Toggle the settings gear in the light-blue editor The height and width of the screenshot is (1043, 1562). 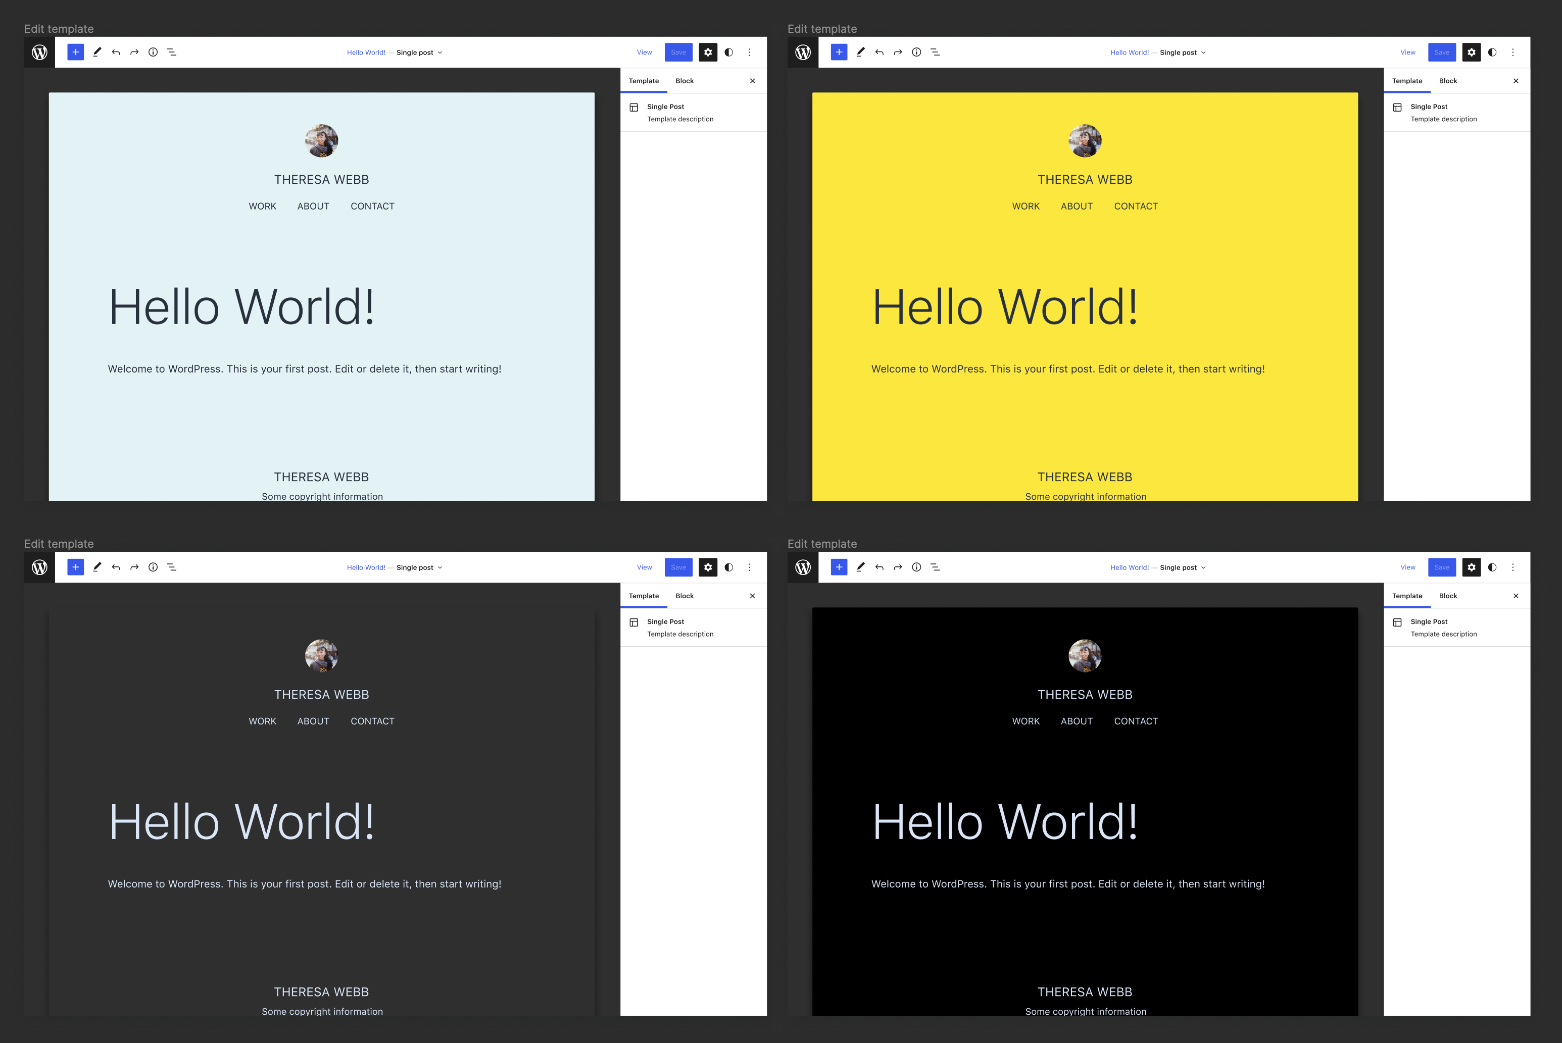pos(708,52)
